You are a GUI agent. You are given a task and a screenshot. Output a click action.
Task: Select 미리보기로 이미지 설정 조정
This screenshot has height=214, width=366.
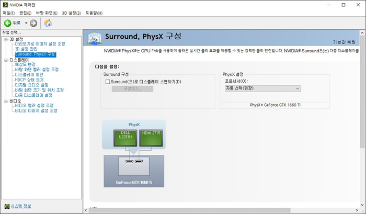[x=40, y=44]
